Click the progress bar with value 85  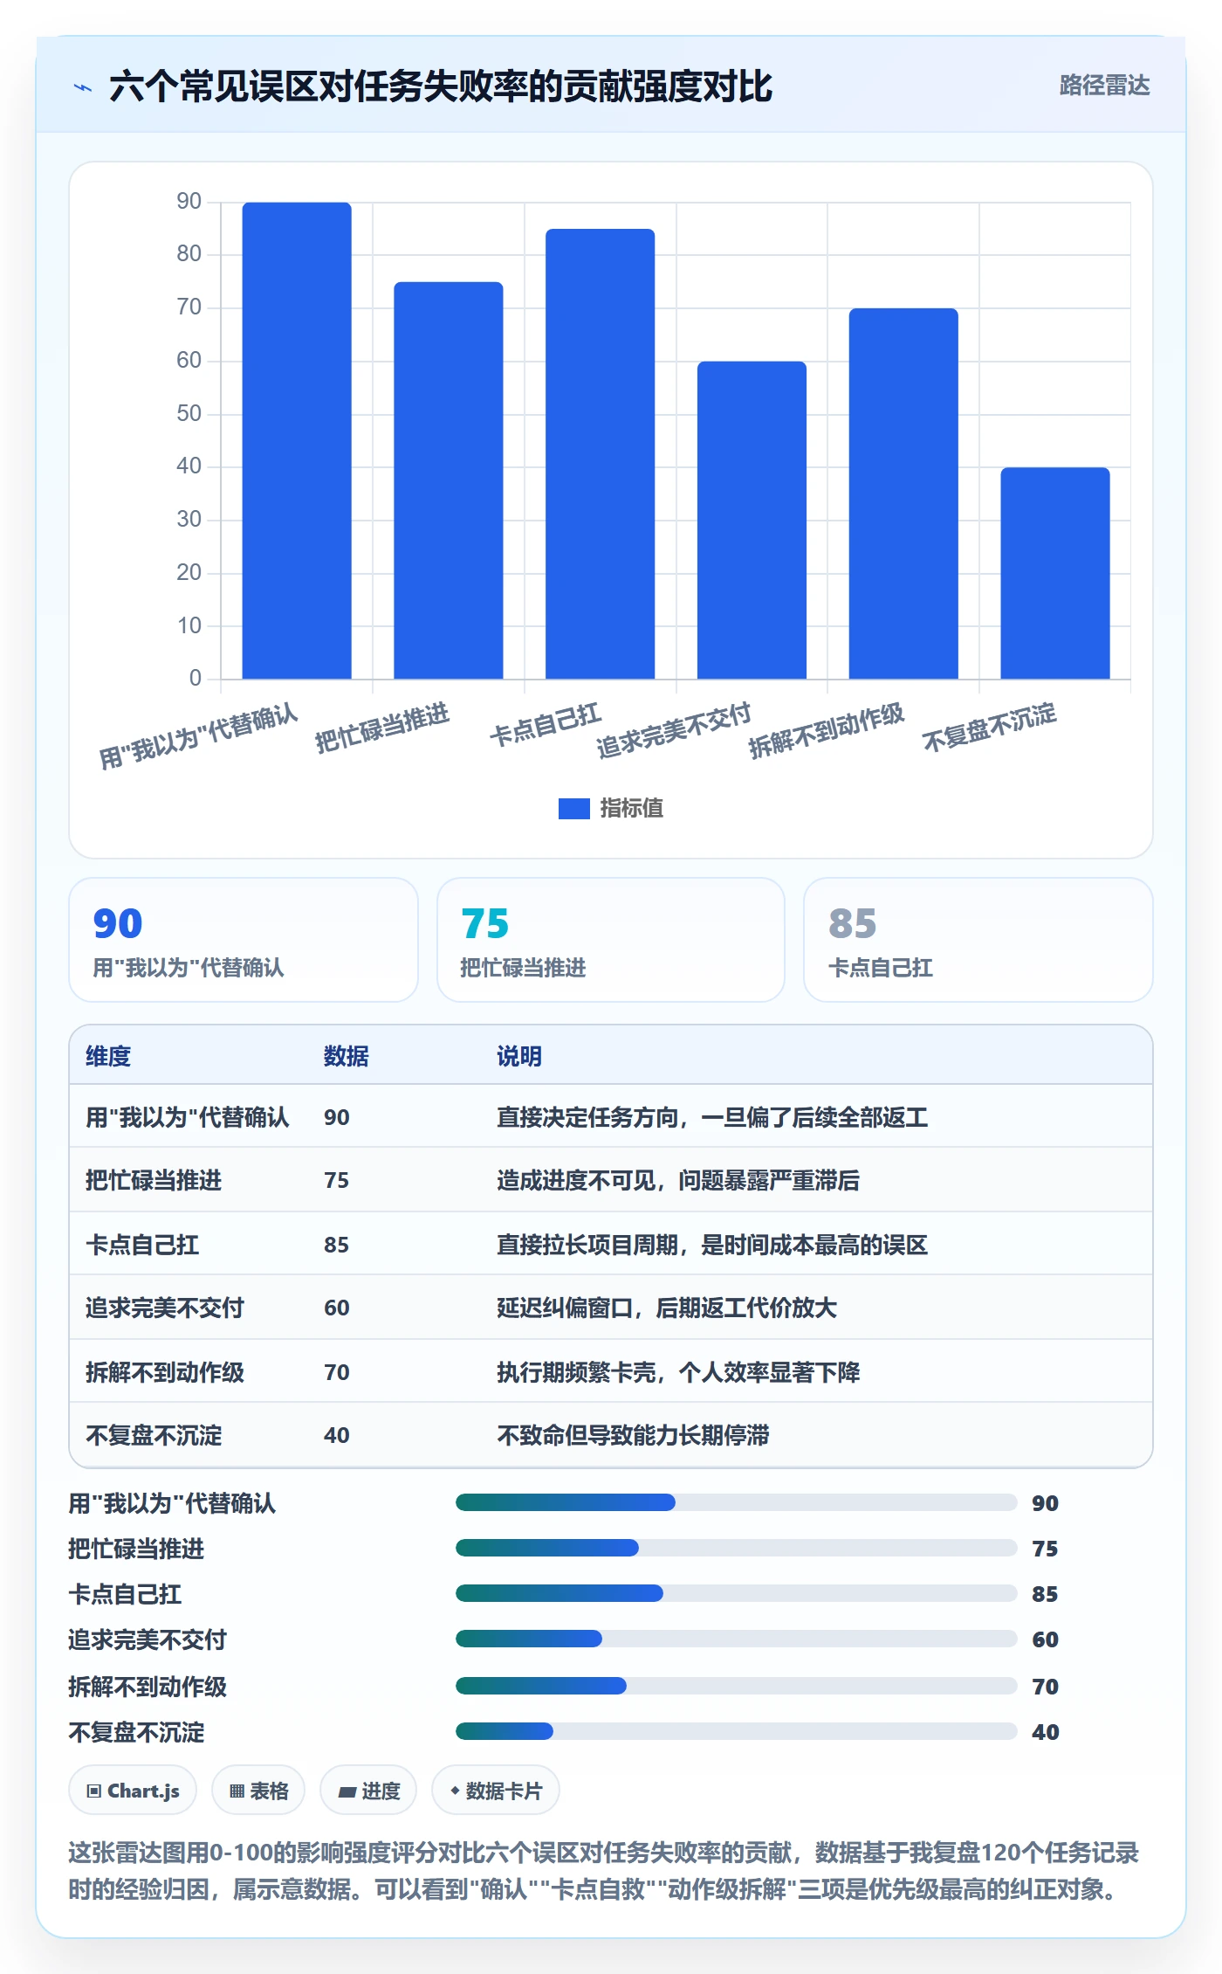pyautogui.click(x=737, y=1593)
